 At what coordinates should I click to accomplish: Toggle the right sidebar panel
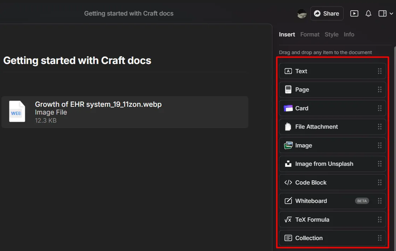(382, 13)
